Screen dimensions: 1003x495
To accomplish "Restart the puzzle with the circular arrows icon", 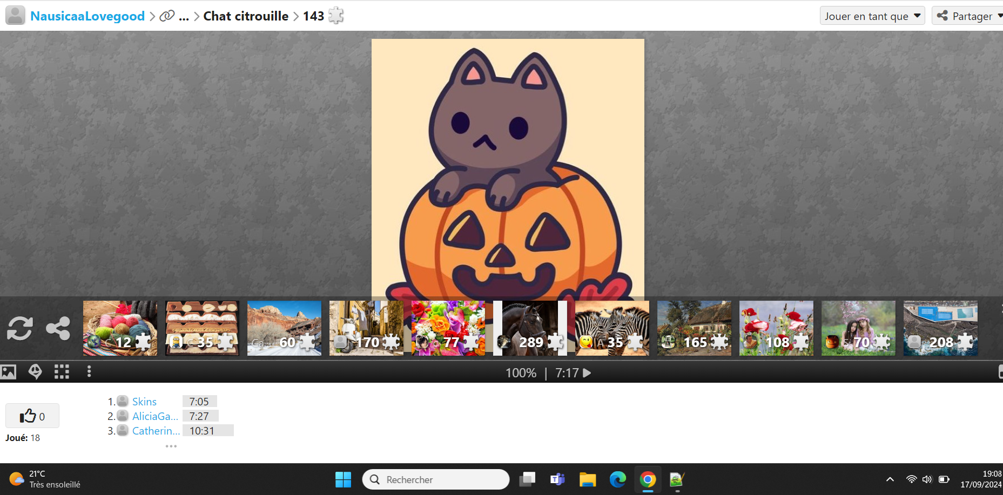I will tap(20, 328).
